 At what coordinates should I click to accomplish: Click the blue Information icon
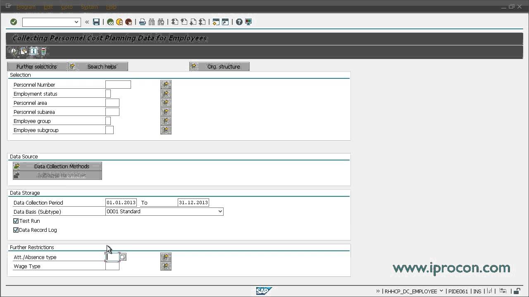33,51
